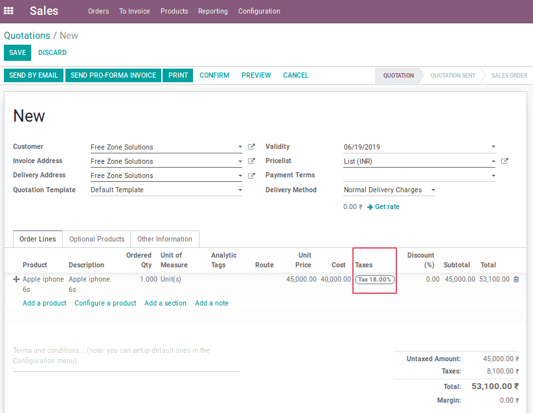The height and width of the screenshot is (413, 533).
Task: Click the Cost cell 40,000.00
Action: [x=335, y=279]
